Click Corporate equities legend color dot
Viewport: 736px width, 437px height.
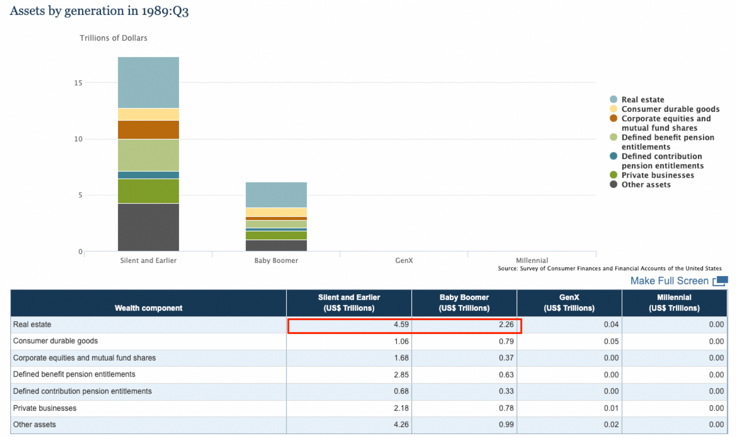point(613,118)
